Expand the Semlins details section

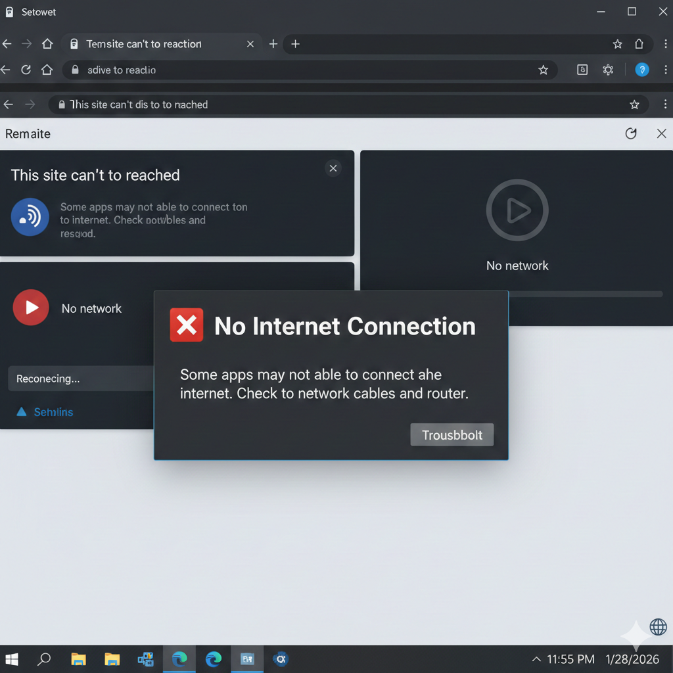coord(43,412)
